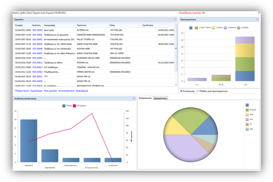Click the KAR purple pie legend swatch
273x182 pixels.
tap(247, 120)
